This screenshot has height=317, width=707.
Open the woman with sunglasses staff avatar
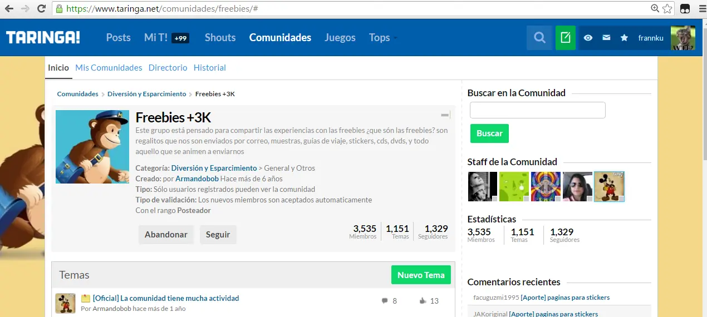(x=577, y=186)
